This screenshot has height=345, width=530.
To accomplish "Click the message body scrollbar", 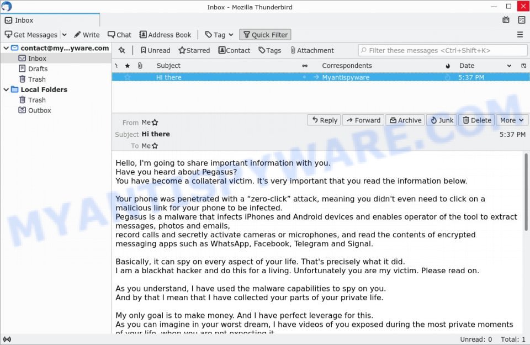I will 526,193.
